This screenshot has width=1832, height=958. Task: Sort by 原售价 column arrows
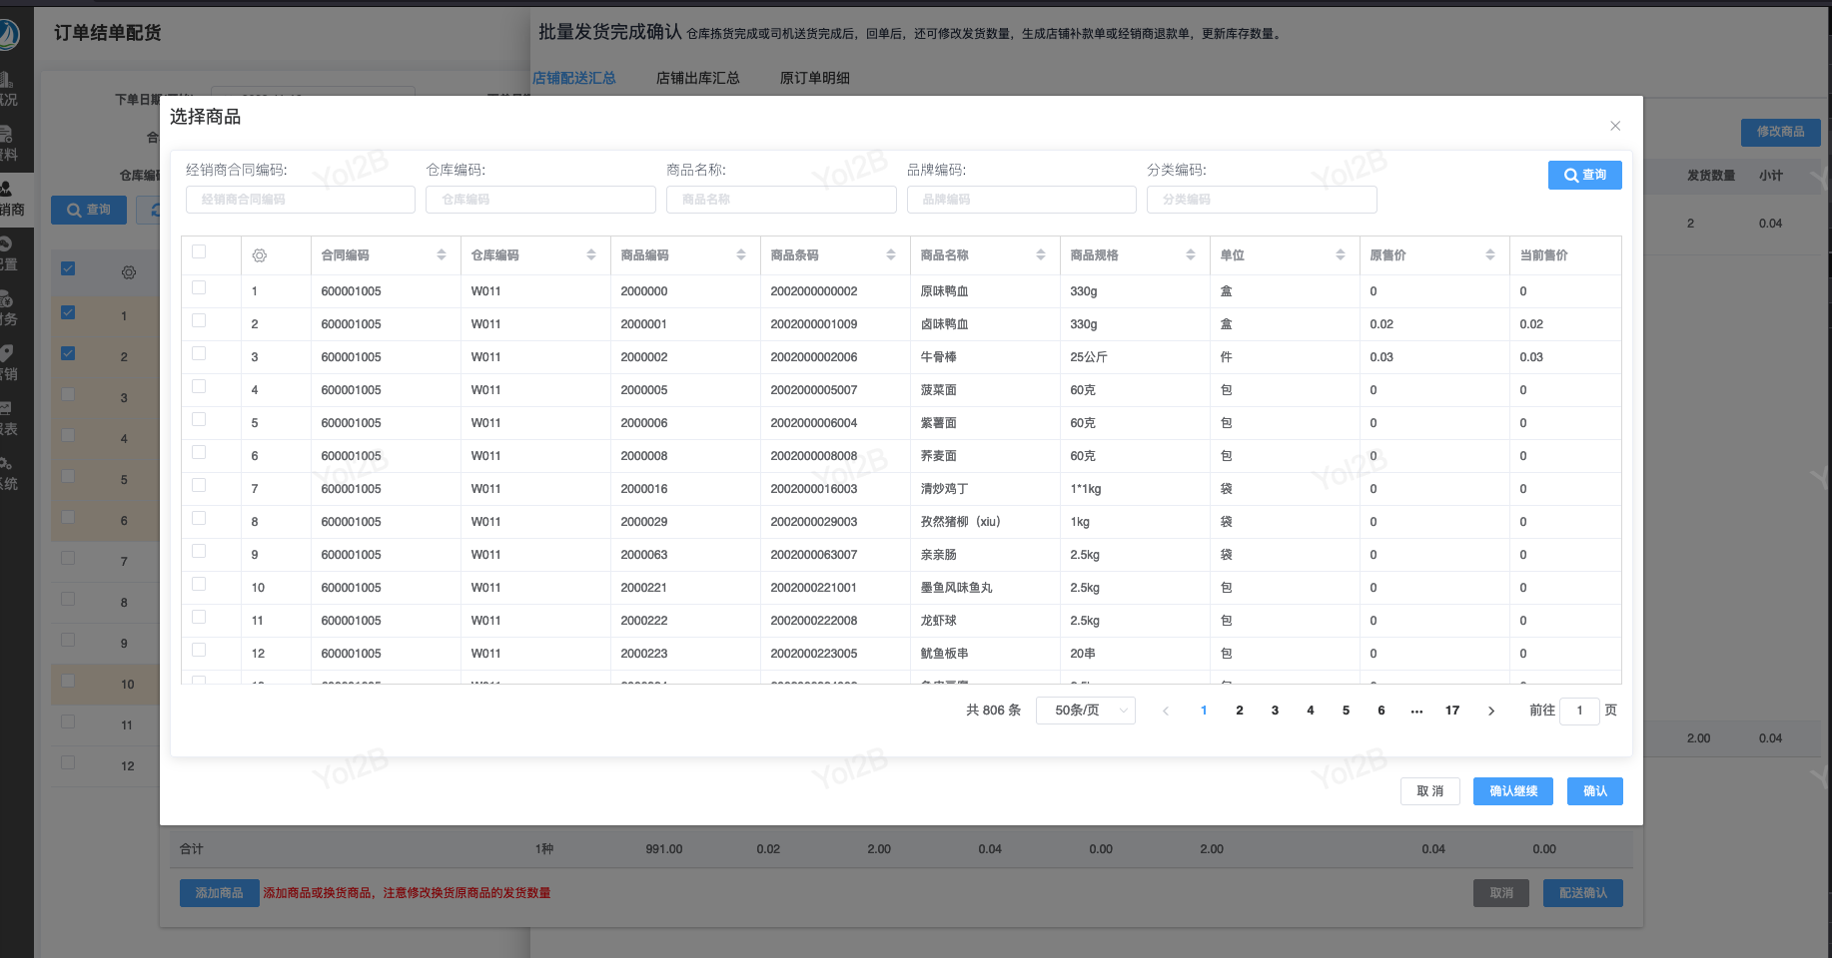(x=1490, y=255)
